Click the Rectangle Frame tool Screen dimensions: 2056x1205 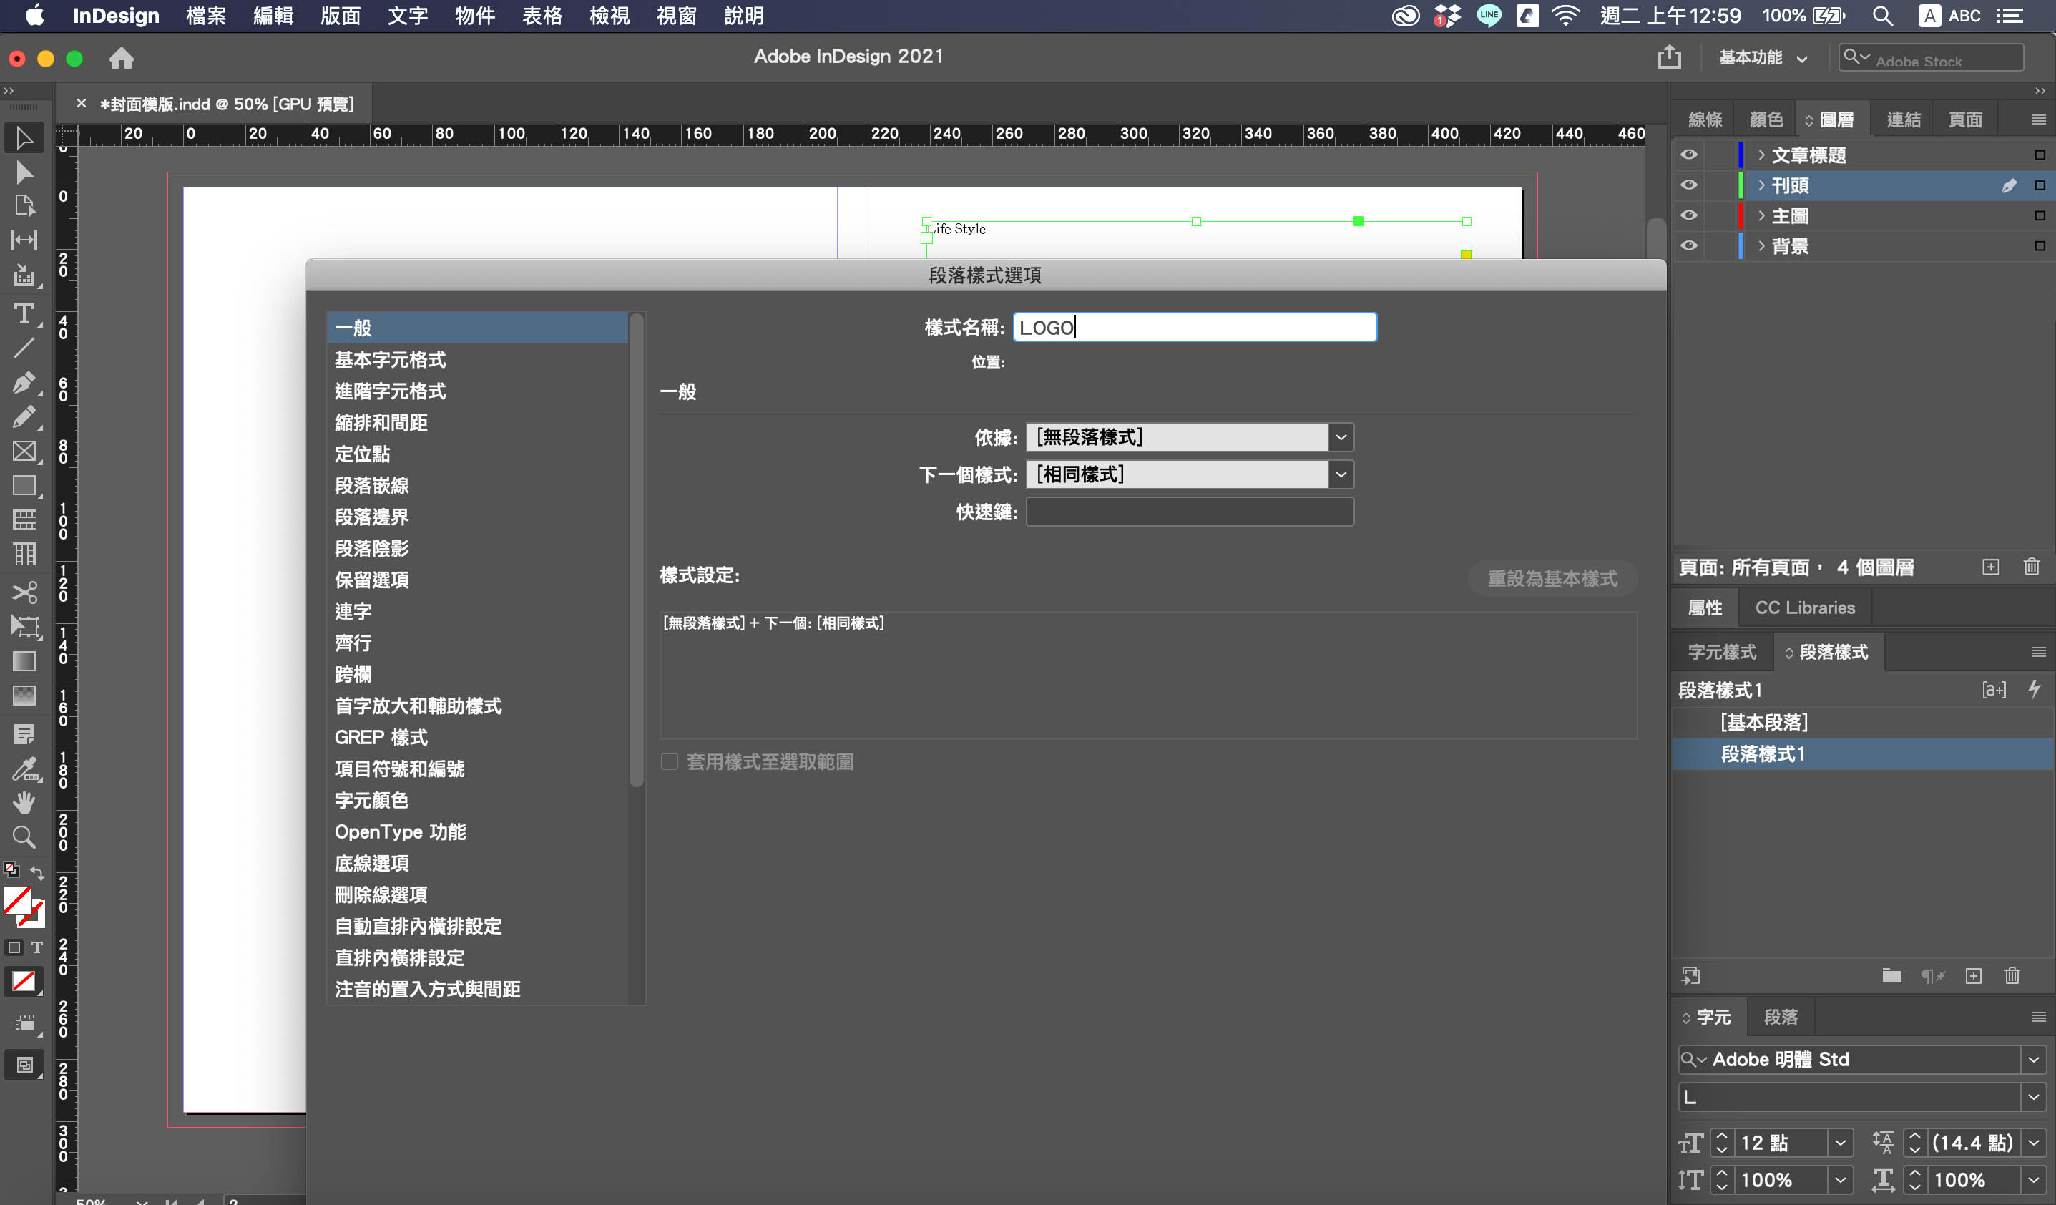click(x=24, y=452)
